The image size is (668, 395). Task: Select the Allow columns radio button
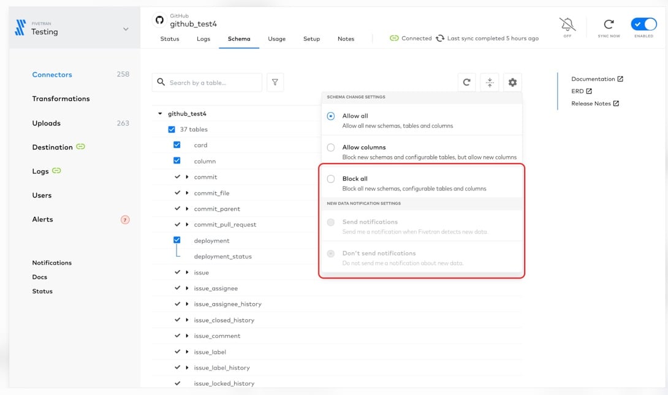click(x=330, y=148)
